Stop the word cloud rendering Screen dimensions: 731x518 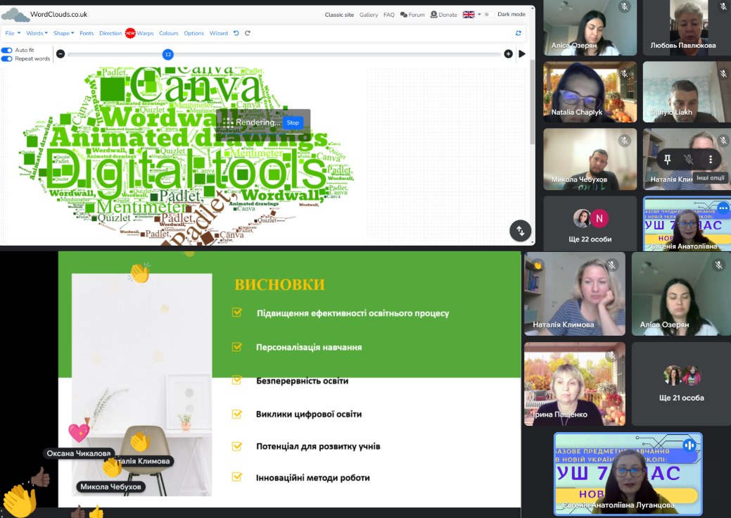click(x=293, y=122)
